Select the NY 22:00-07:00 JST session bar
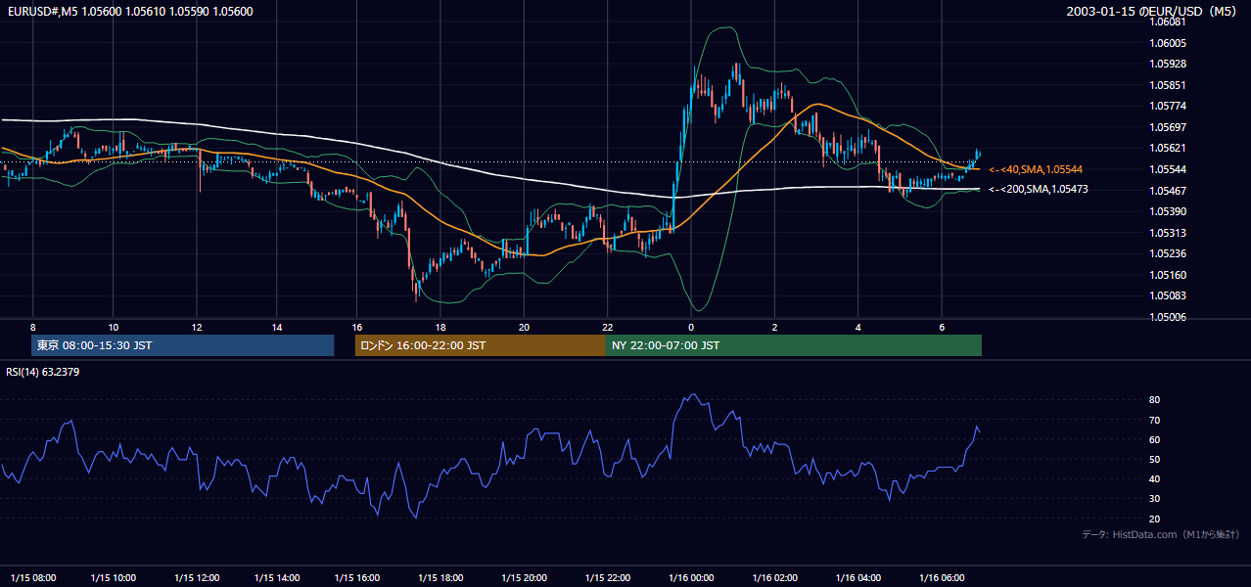The image size is (1251, 587). point(794,345)
